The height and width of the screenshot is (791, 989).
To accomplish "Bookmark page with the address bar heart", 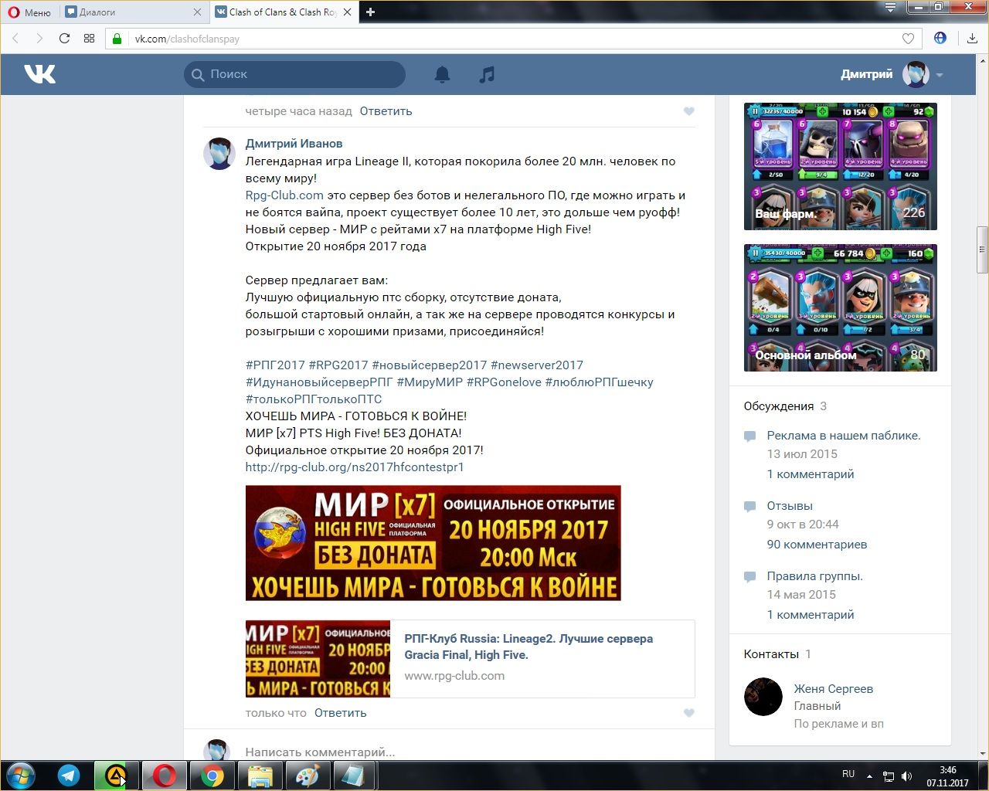I will point(908,39).
